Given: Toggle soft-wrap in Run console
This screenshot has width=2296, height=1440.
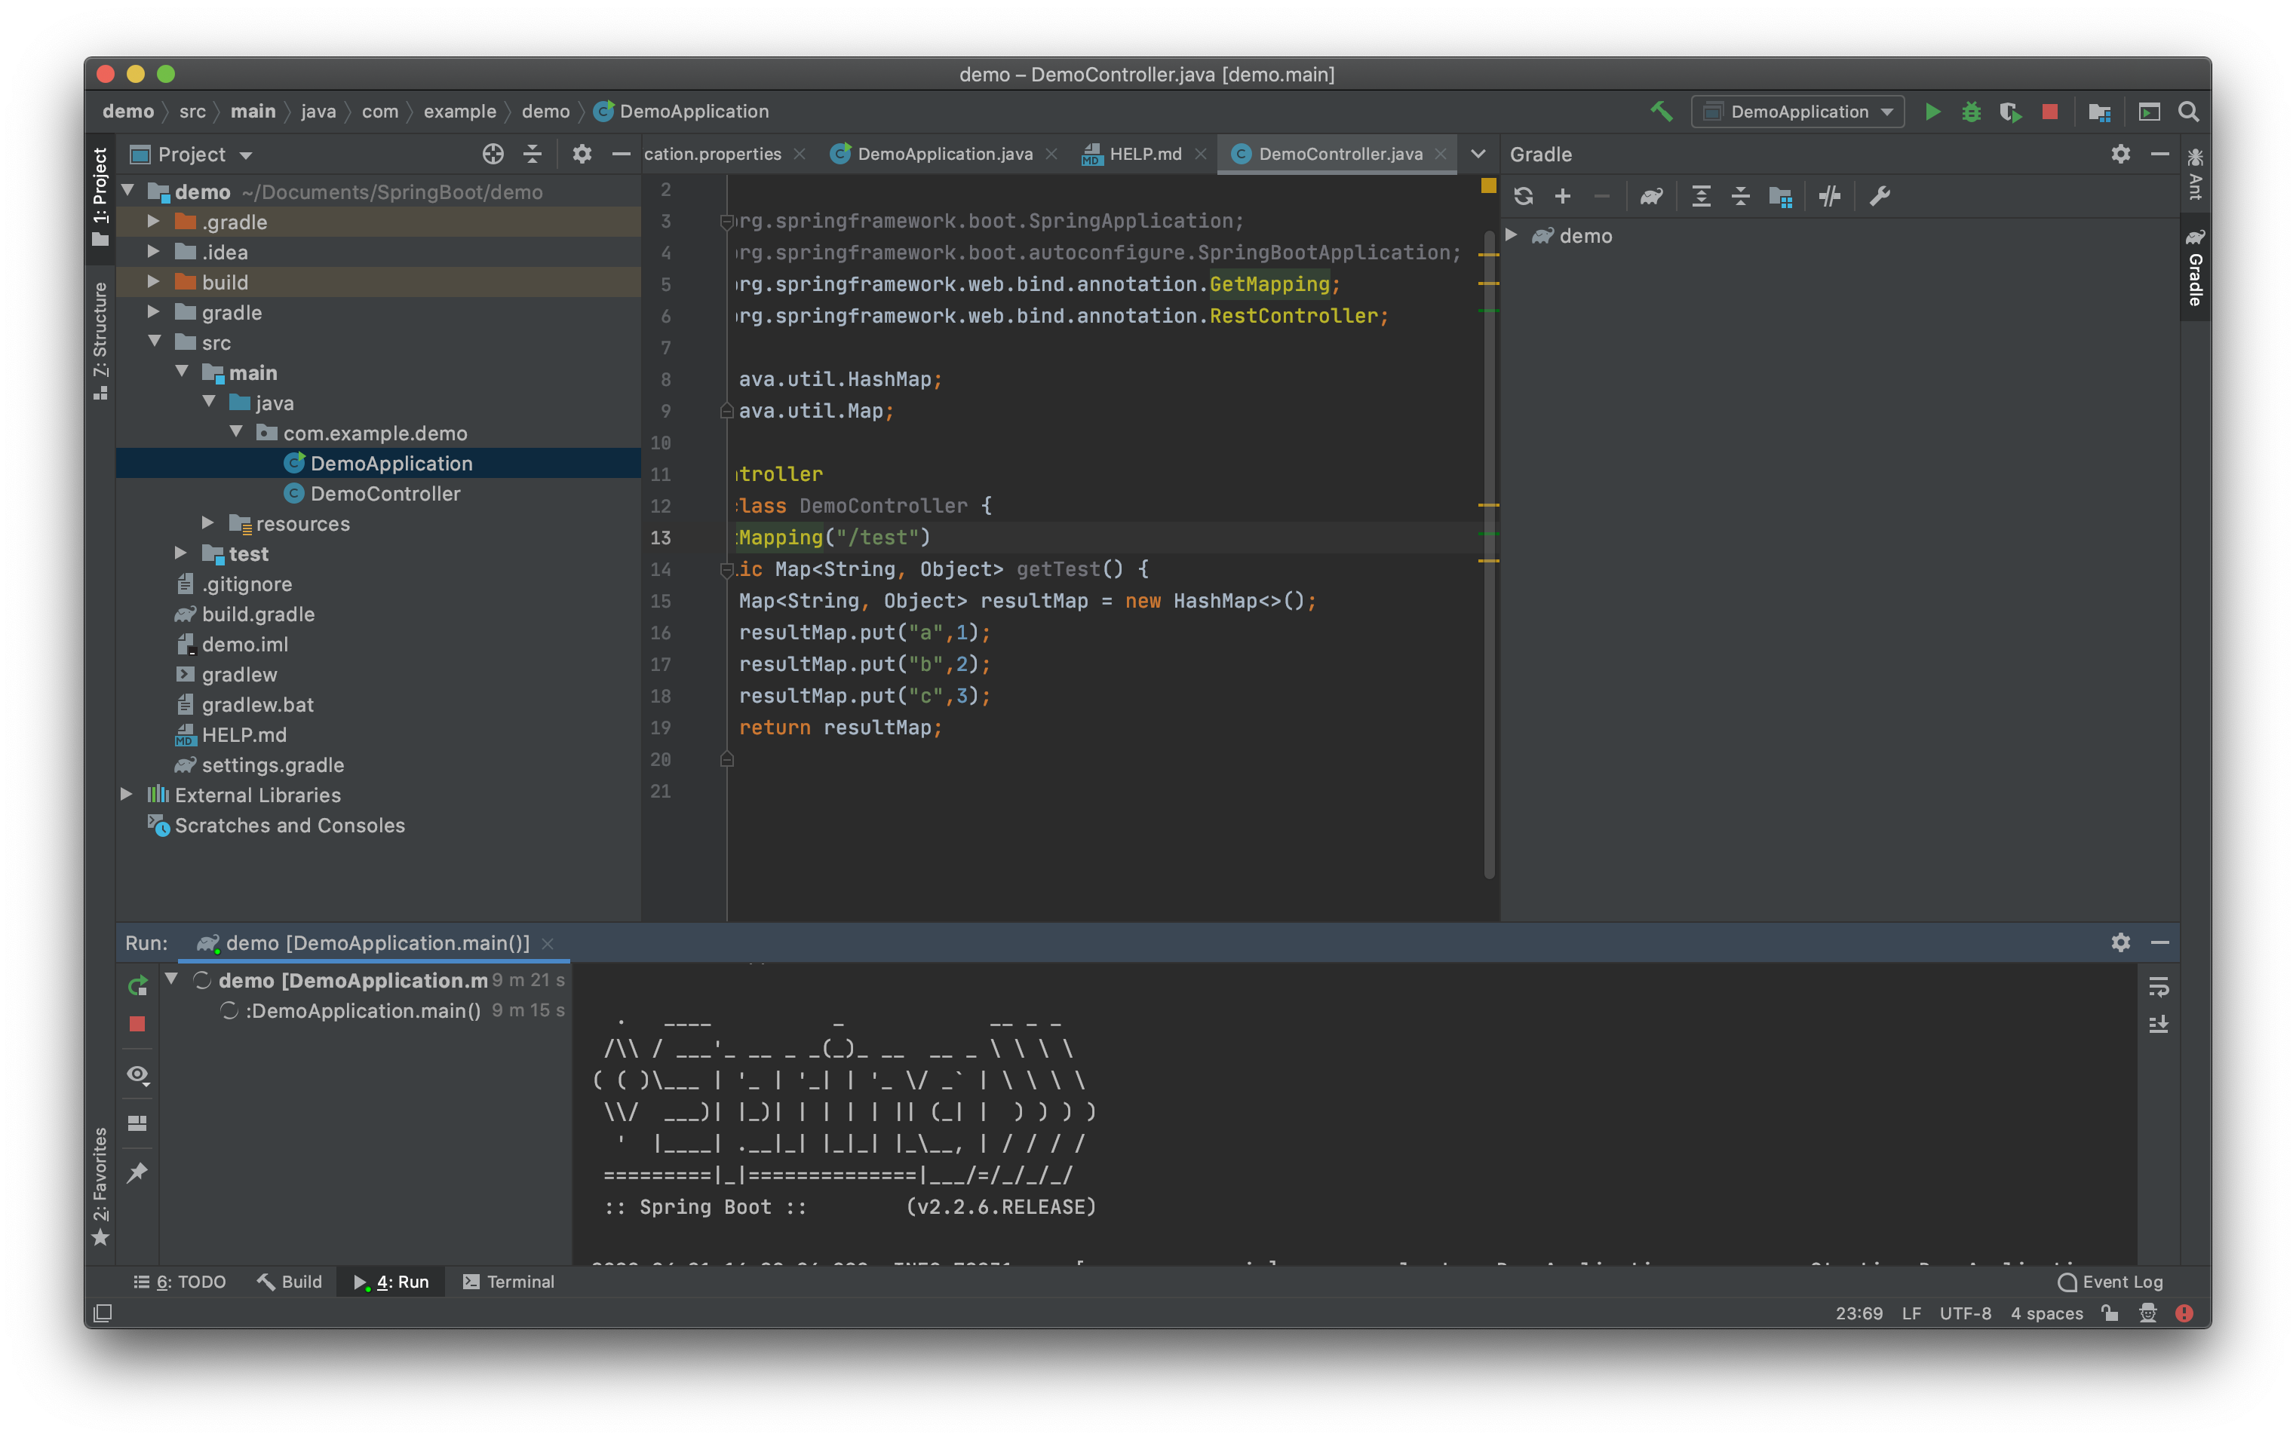Looking at the screenshot, I should pos(2158,987).
